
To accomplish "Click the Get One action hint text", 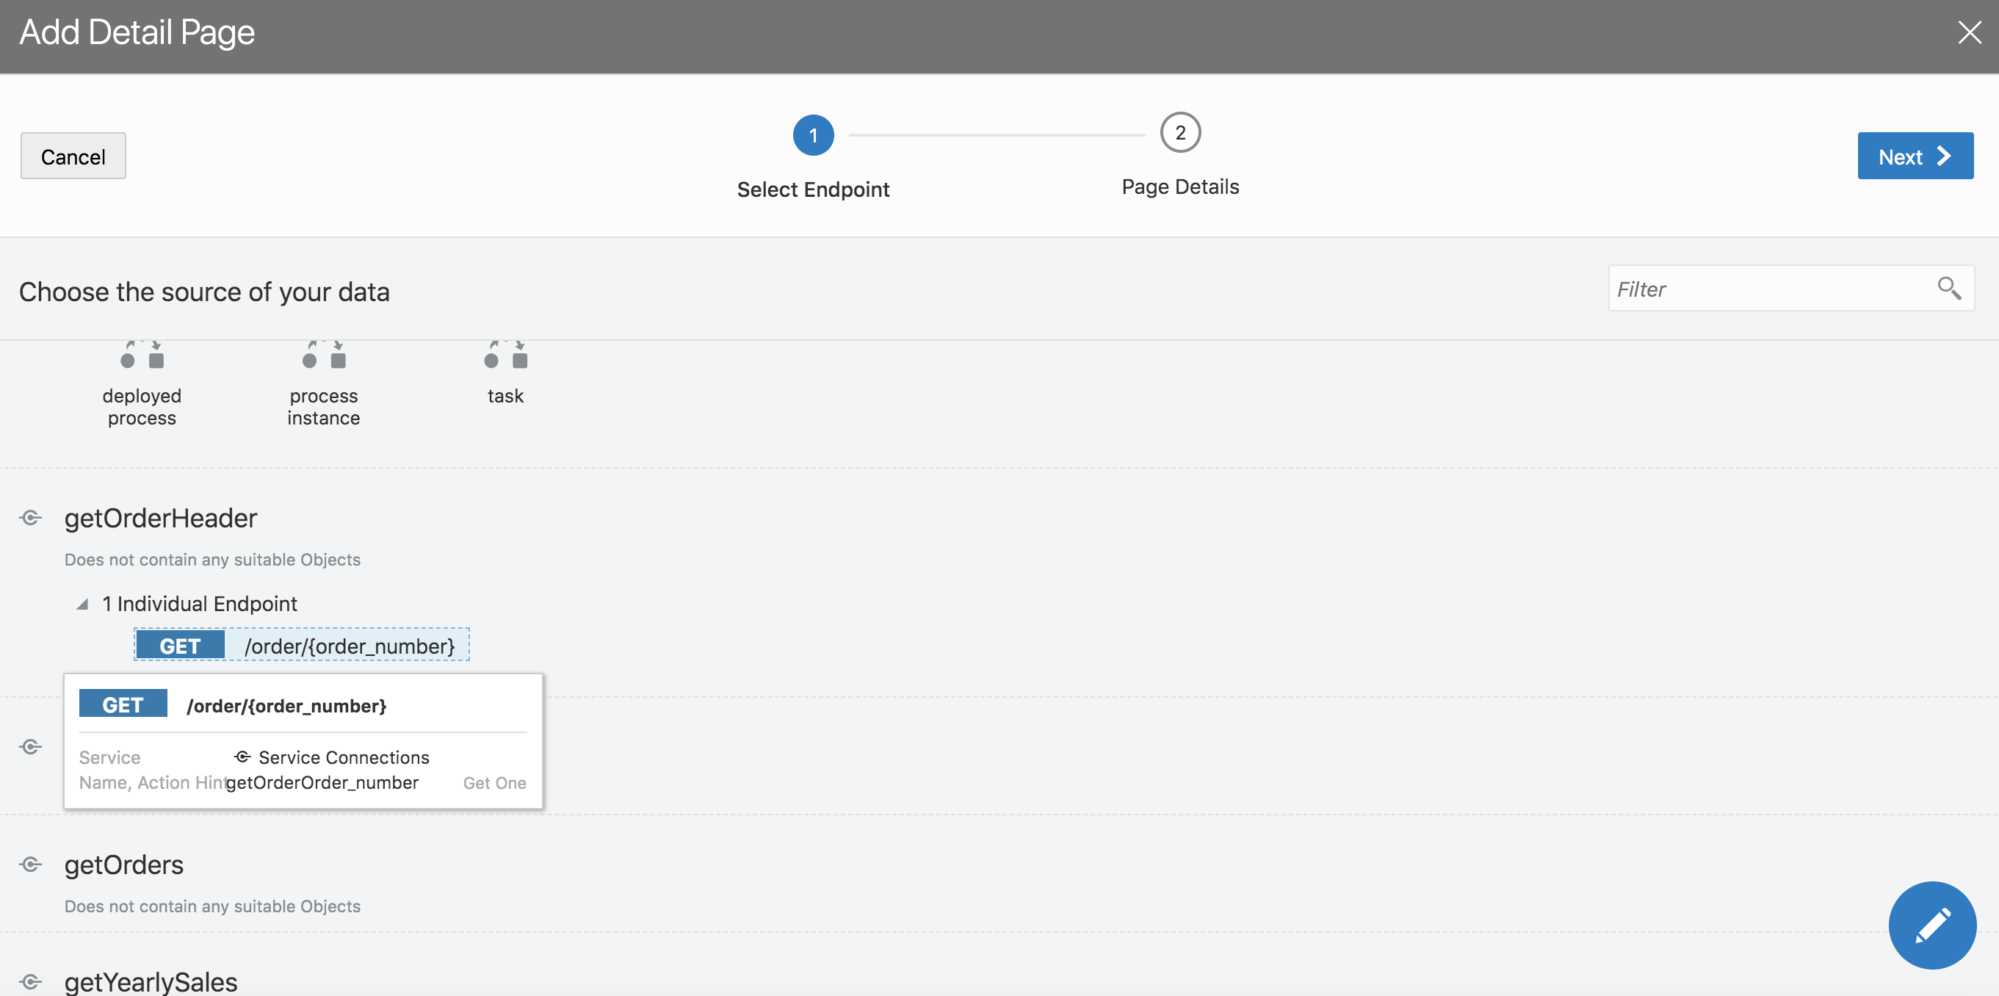I will click(x=494, y=783).
